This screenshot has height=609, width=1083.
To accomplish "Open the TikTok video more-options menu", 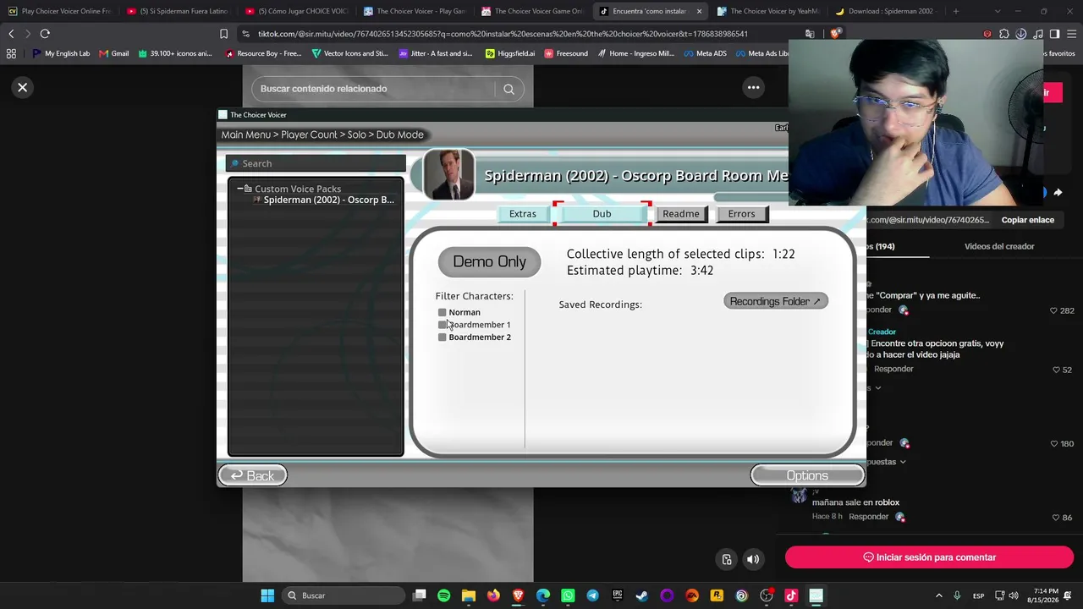I will tap(753, 87).
